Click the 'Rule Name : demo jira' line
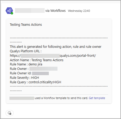This screenshot has width=121, height=119. coord(26,64)
